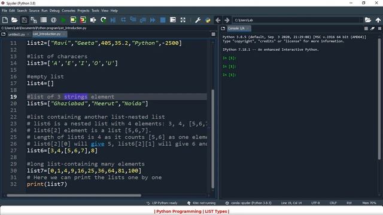This screenshot has height=215, width=383.
Task: Create a new file via toolbar icon
Action: [x=5, y=20]
